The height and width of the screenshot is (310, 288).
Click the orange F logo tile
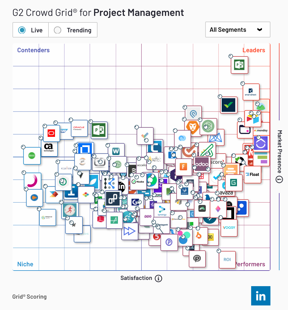[x=183, y=167]
